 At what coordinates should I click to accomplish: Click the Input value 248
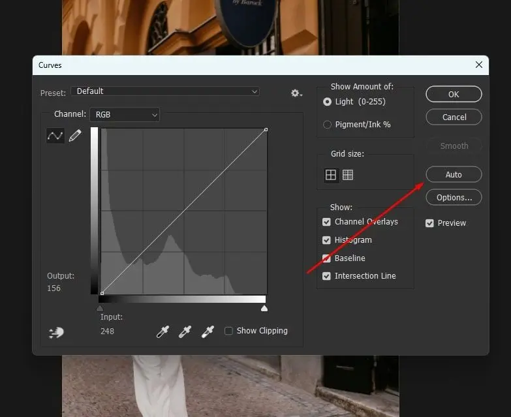point(107,332)
